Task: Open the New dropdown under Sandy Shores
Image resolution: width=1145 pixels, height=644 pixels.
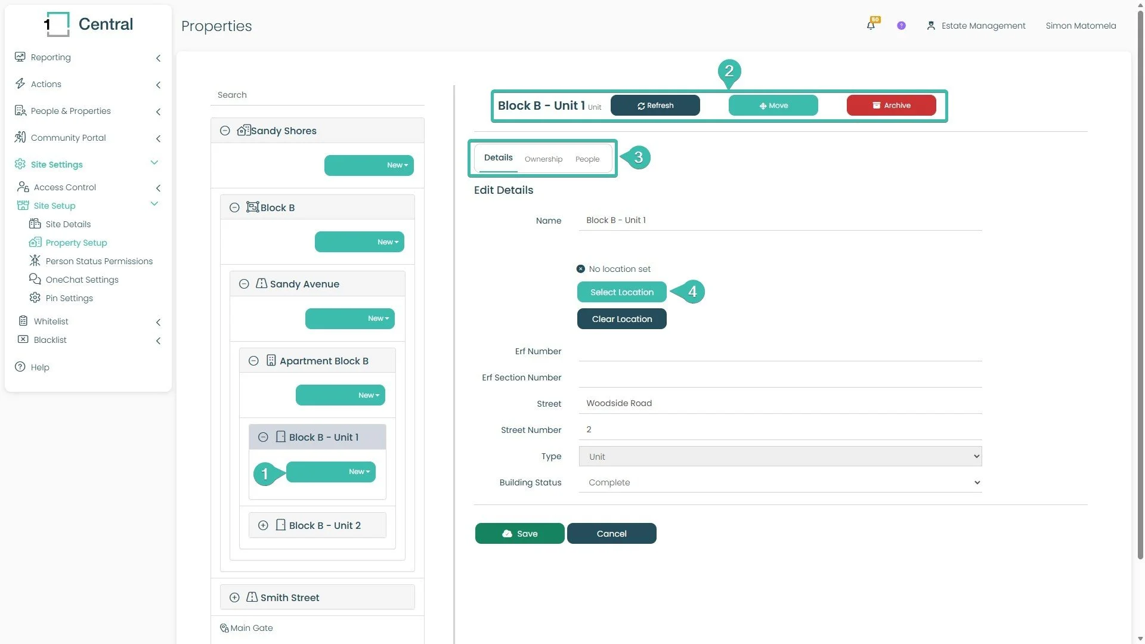Action: (x=369, y=165)
